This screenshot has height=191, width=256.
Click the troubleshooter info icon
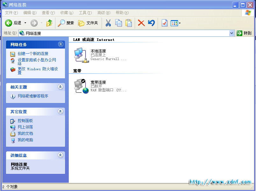pos(13,96)
